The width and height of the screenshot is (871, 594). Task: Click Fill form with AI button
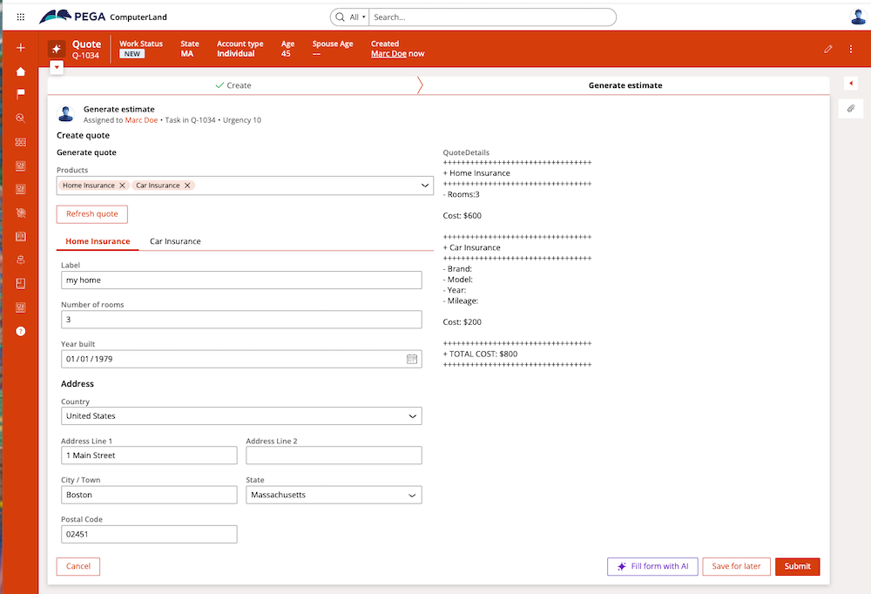[x=652, y=566]
